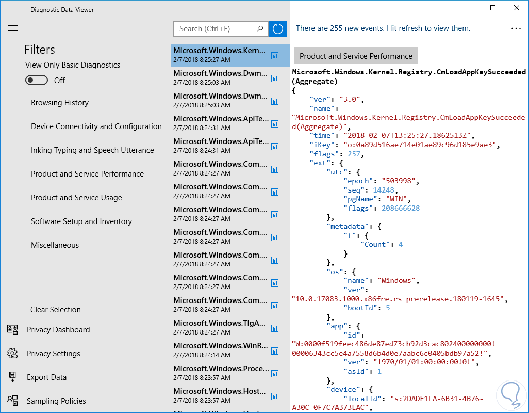Click the refresh events button

278,29
